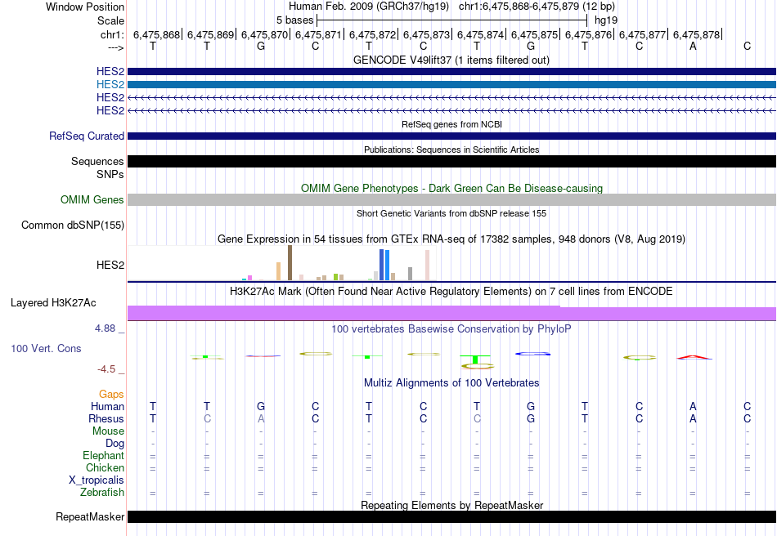Screen dimensions: 777x536
Task: Select the Zebrafish alignment row label
Action: tap(102, 493)
